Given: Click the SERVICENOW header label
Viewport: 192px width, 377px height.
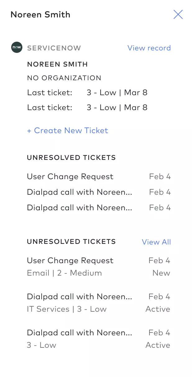Looking at the screenshot, I should click(54, 48).
